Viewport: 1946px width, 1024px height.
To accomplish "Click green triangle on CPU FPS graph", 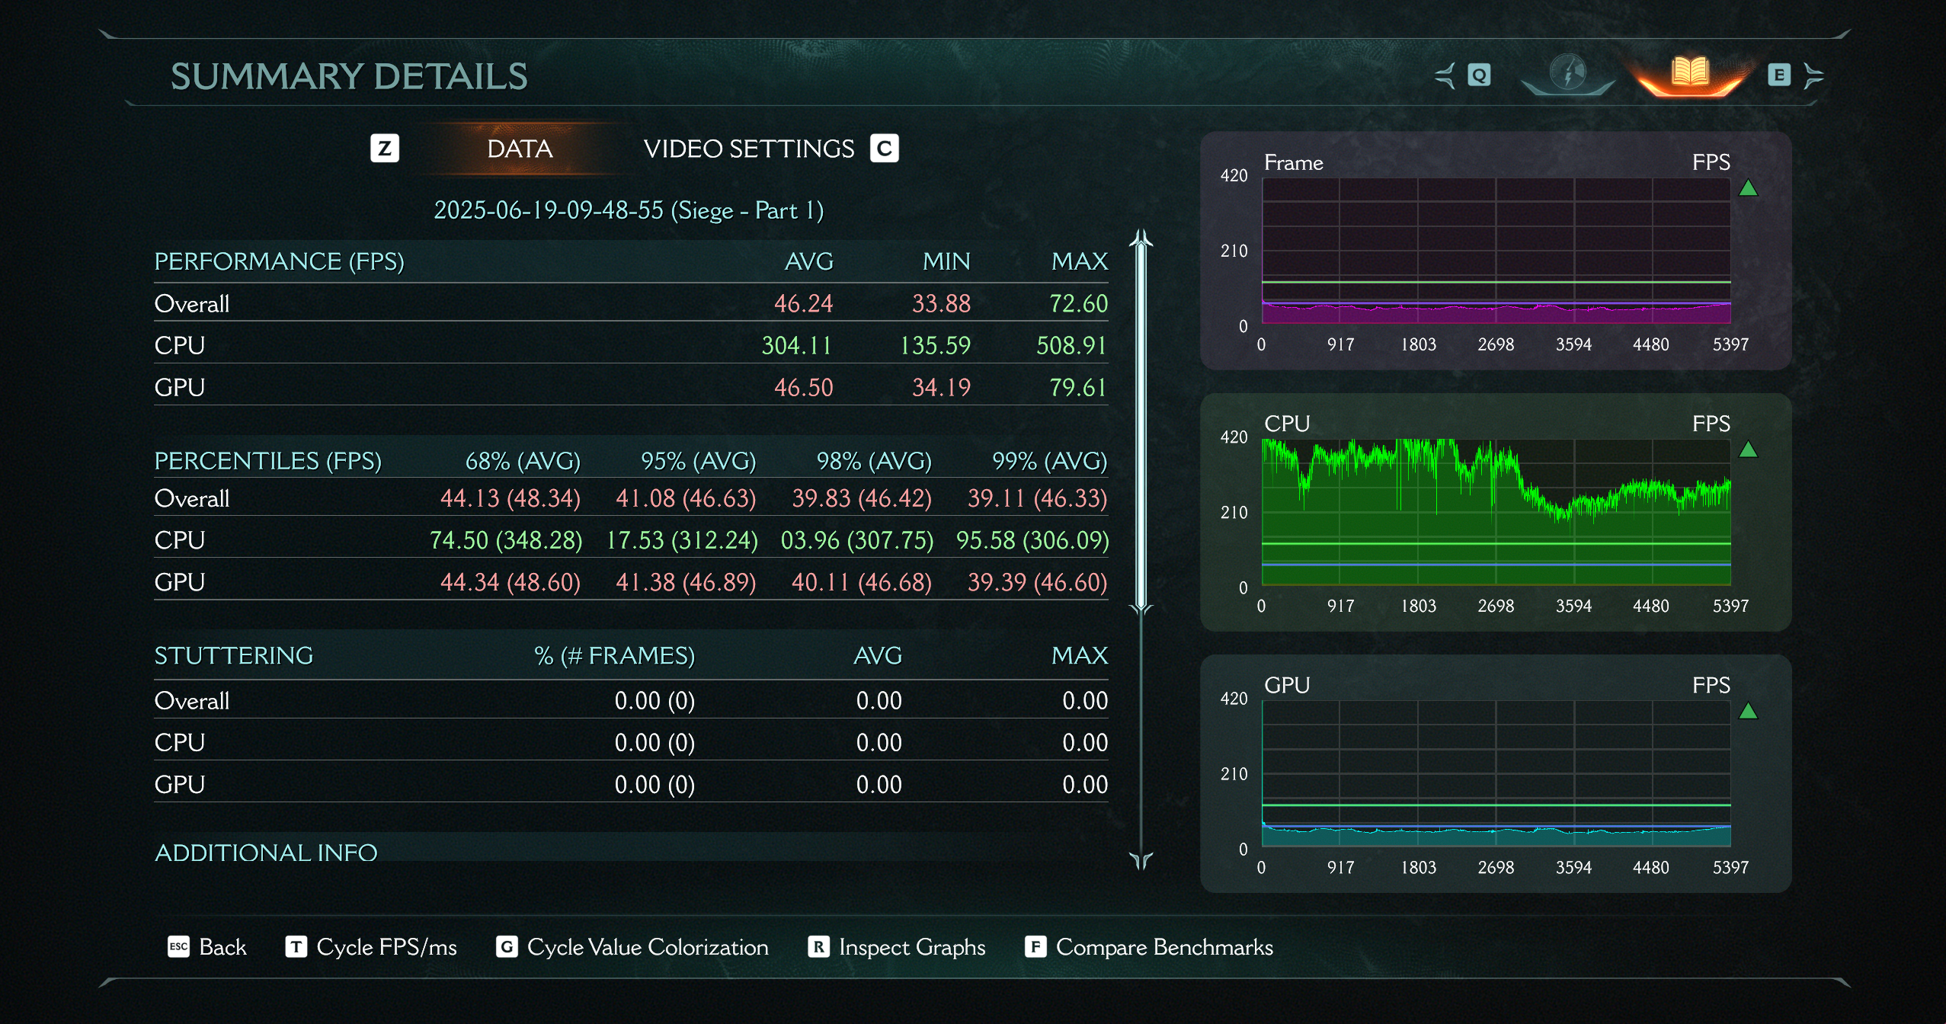I will point(1748,450).
